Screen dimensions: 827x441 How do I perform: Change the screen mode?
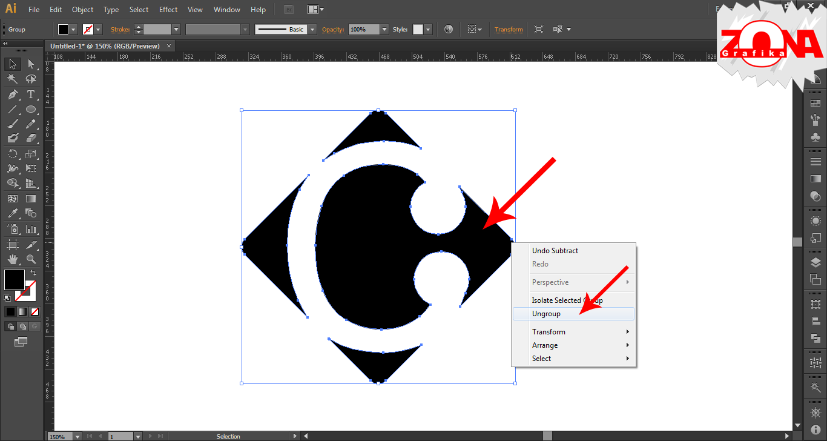(21, 342)
